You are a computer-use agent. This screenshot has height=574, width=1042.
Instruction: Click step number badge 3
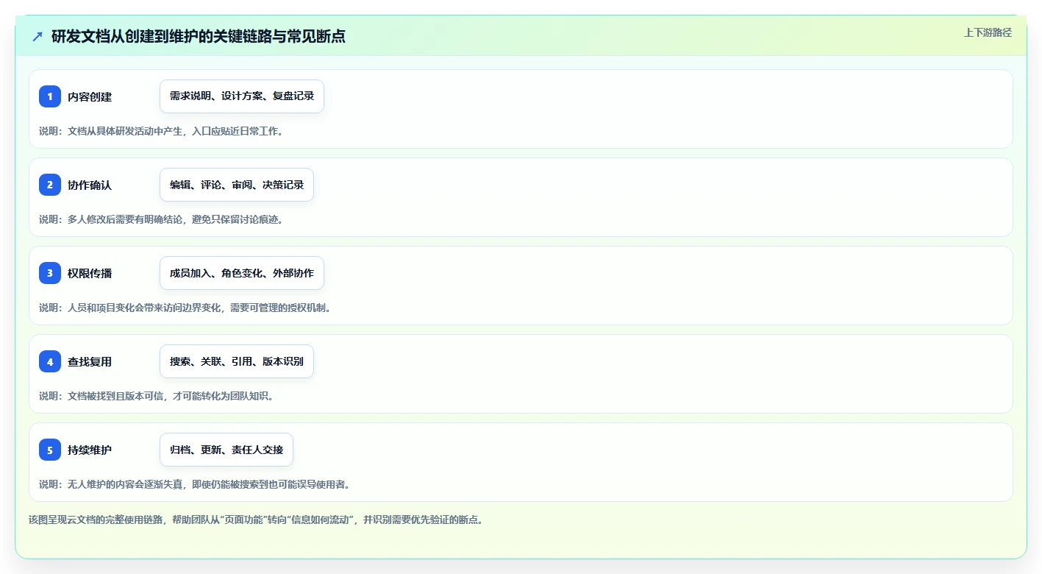(x=50, y=273)
